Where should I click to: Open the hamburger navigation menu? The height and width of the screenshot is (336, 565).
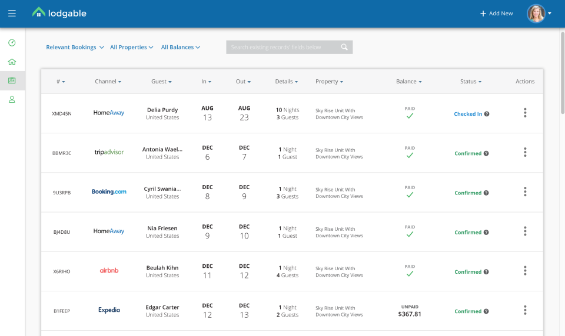[x=12, y=14]
